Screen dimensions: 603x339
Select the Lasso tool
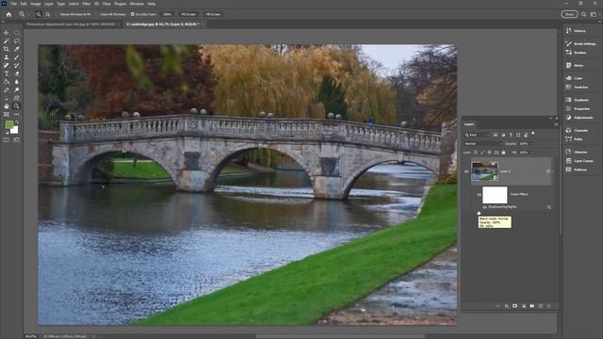[x=17, y=41]
